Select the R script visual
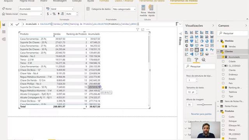The height and width of the screenshot is (140, 249). (207, 50)
